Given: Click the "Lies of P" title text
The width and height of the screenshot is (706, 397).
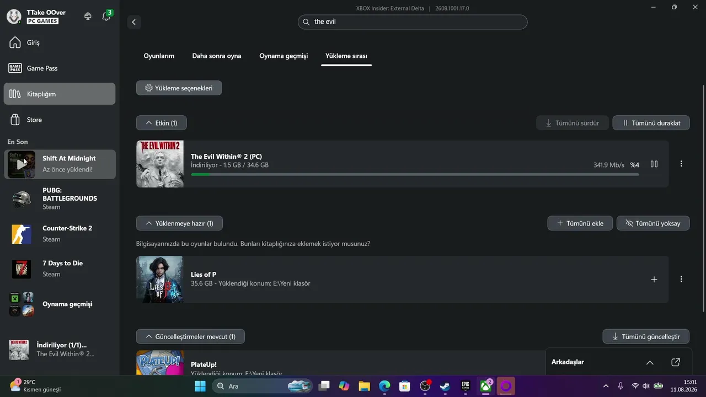Looking at the screenshot, I should 204,275.
